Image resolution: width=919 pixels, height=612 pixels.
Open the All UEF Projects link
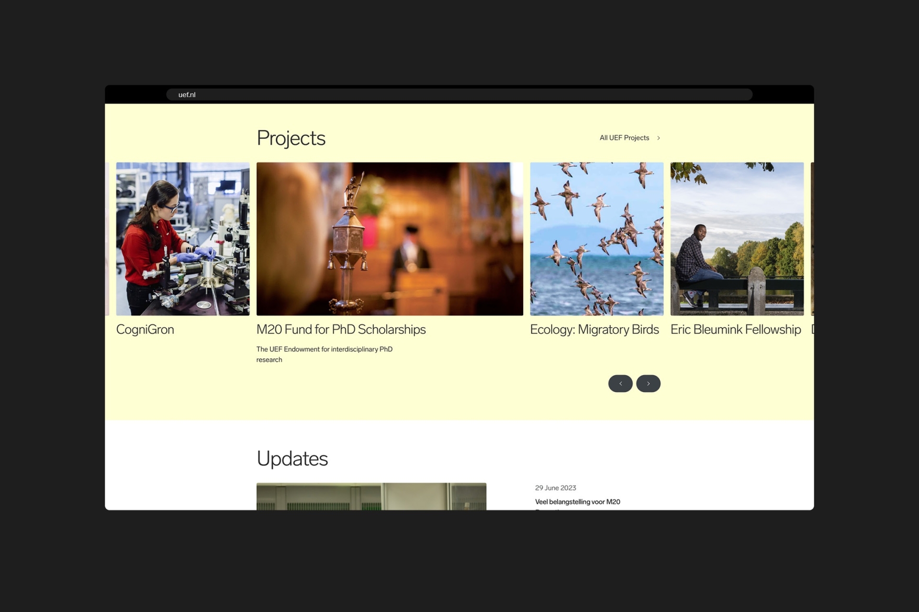pos(624,138)
